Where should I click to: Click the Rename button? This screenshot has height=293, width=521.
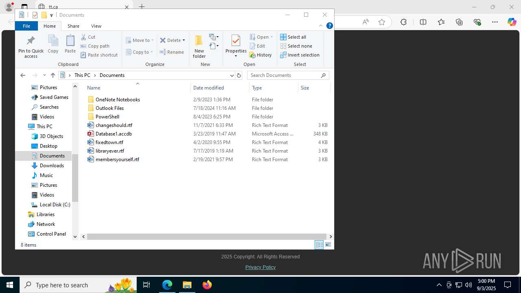coord(172,52)
